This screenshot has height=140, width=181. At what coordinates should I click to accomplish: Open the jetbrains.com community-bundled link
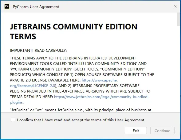(102, 97)
